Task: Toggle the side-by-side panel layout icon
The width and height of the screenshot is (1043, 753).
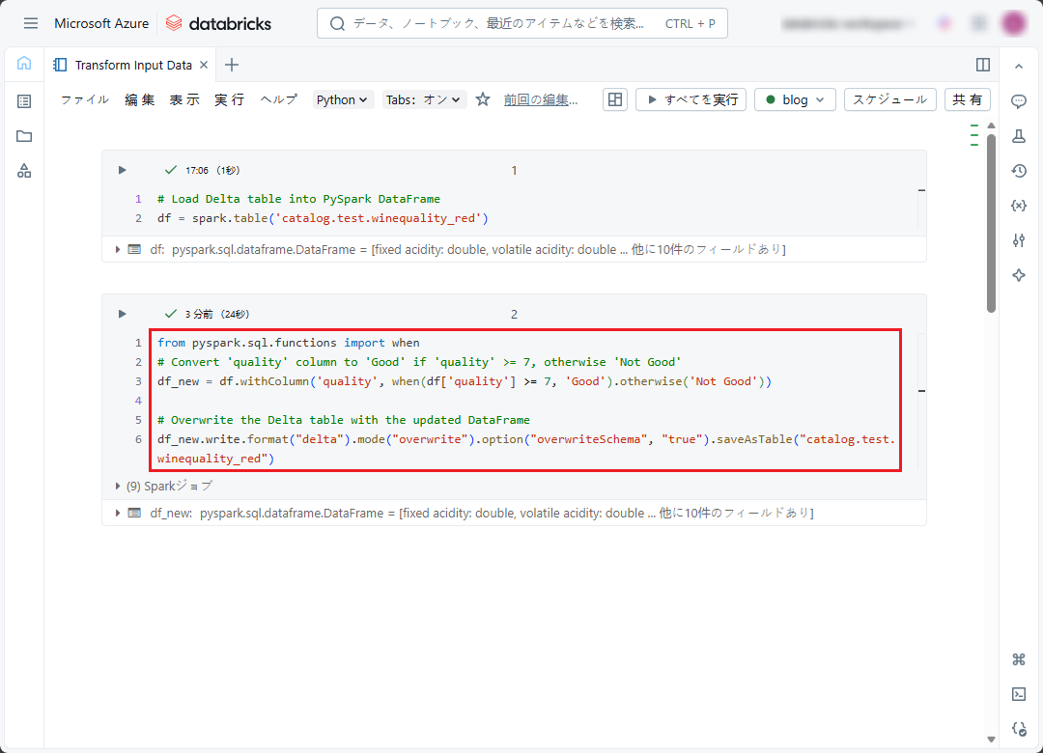Action: tap(983, 65)
